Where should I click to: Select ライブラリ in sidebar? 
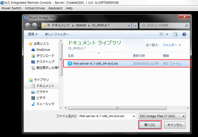[41, 80]
